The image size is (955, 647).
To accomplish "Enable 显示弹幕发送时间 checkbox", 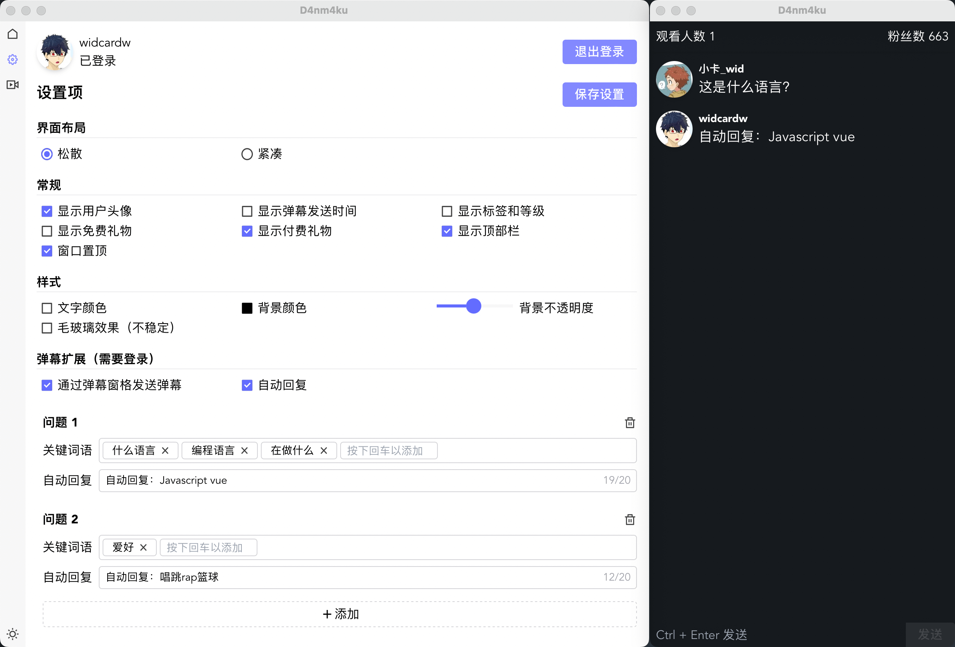I will 247,211.
